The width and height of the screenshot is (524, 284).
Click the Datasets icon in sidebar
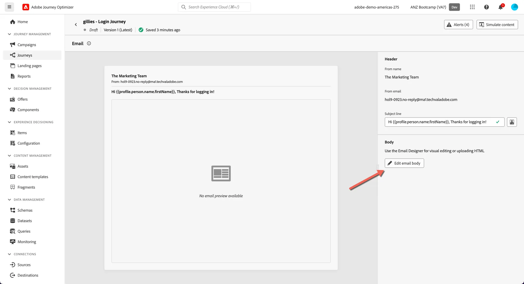[13, 221]
